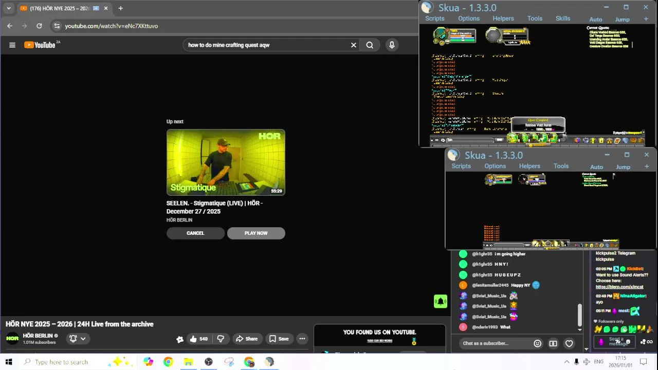Open the blerp.com sound alerts link

click(x=619, y=287)
